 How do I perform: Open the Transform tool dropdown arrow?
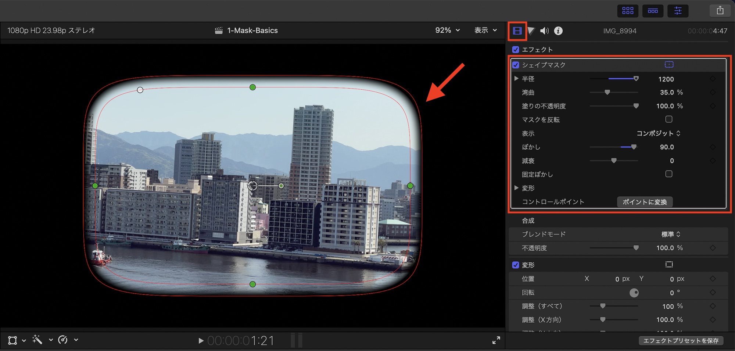click(x=24, y=341)
